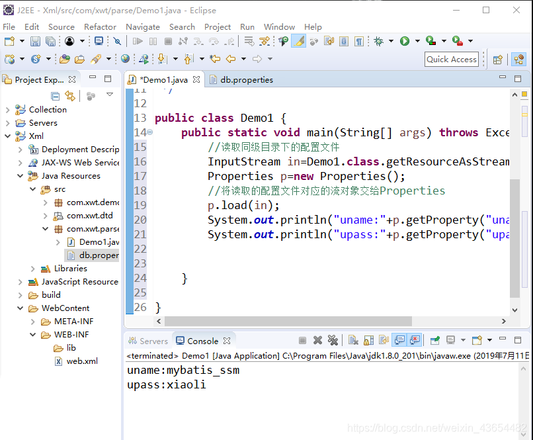This screenshot has height=440, width=533.
Task: Minimize the Project Explorer panel
Action: click(93, 77)
